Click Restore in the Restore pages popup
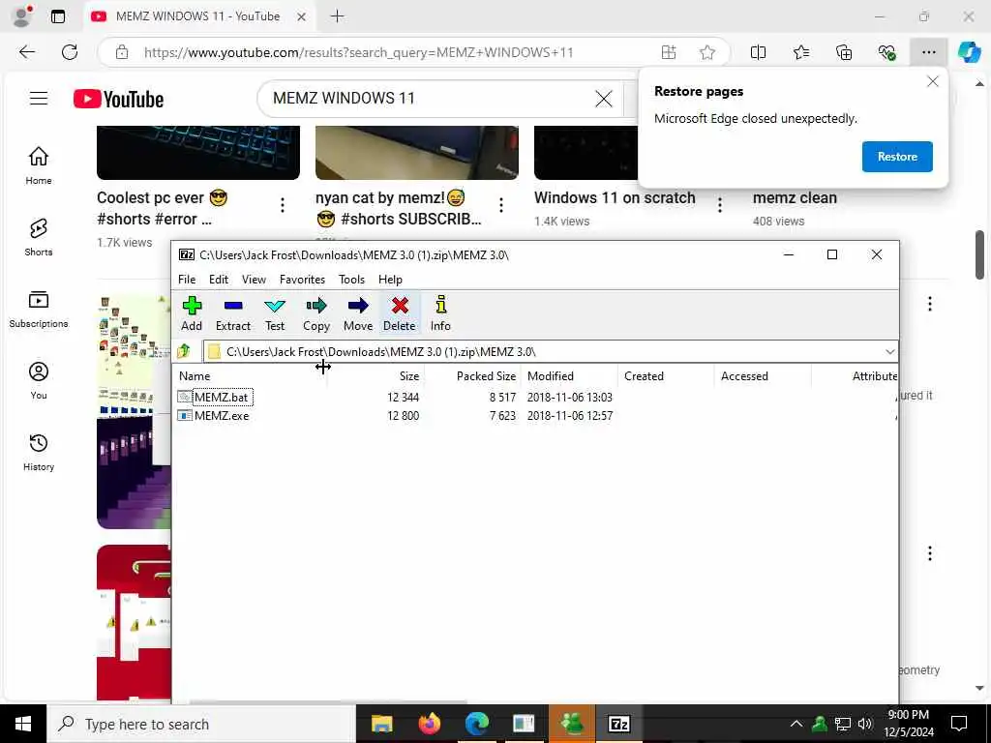This screenshot has height=743, width=991. coord(897,157)
